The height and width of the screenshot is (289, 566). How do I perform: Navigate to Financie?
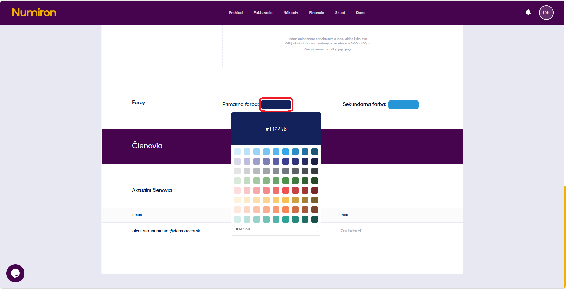(x=317, y=13)
